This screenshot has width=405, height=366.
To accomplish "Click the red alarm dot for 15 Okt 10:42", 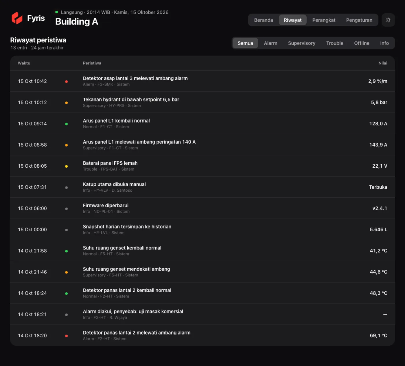I will [67, 82].
